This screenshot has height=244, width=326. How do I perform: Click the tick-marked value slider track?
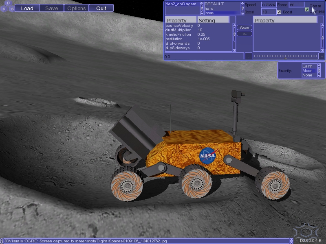click(285, 56)
